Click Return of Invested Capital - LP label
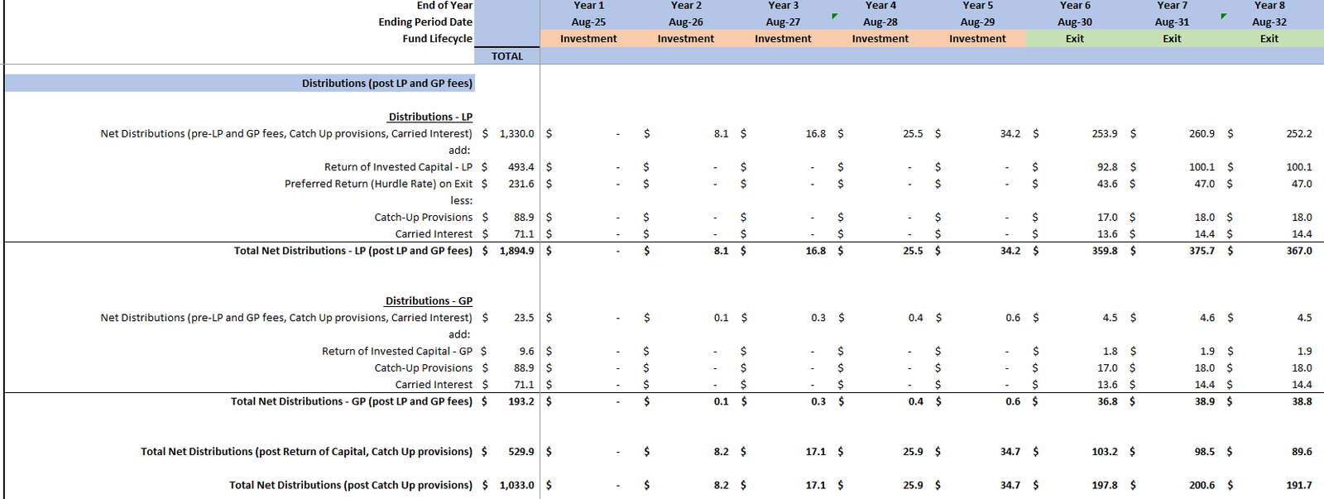The height and width of the screenshot is (499, 1324). pyautogui.click(x=398, y=167)
